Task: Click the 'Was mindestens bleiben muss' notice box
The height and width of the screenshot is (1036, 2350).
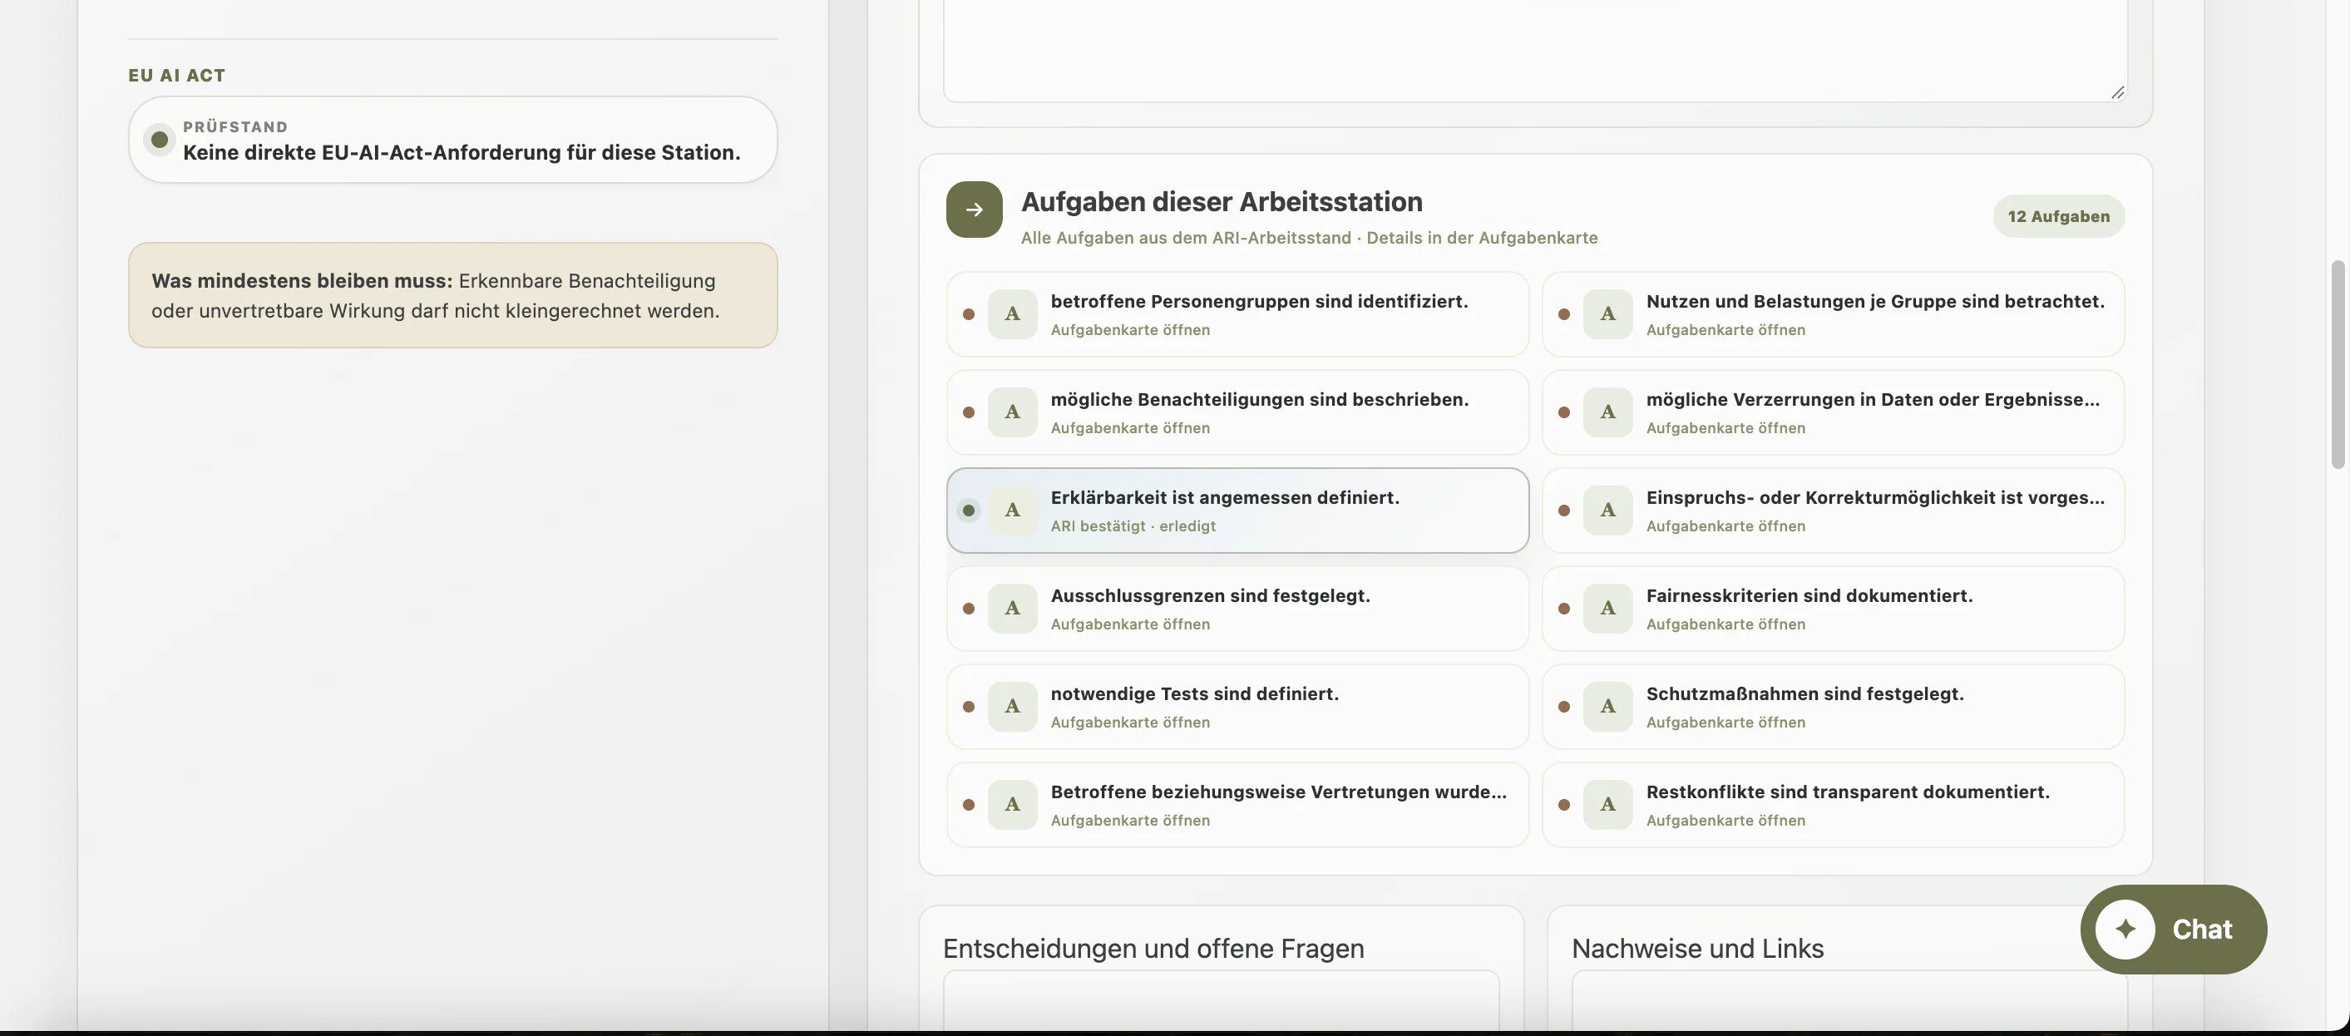Action: [452, 294]
